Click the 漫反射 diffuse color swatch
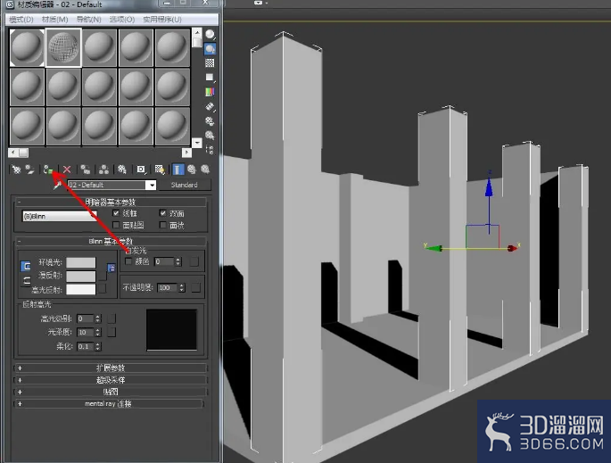Image resolution: width=611 pixels, height=463 pixels. pyautogui.click(x=80, y=276)
